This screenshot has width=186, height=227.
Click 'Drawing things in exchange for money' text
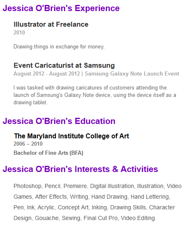(x=59, y=47)
